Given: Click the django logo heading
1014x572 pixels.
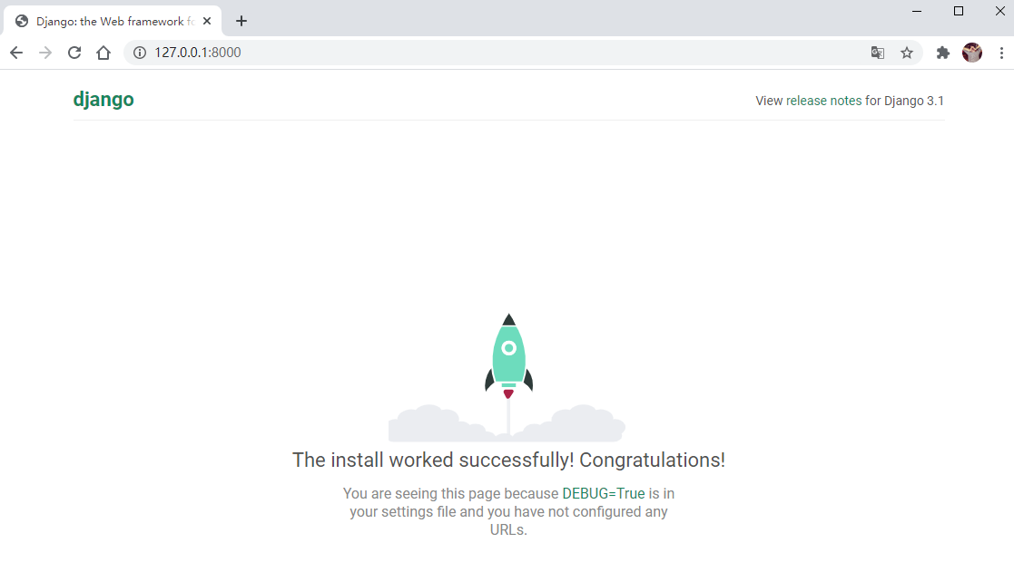Looking at the screenshot, I should tap(103, 100).
